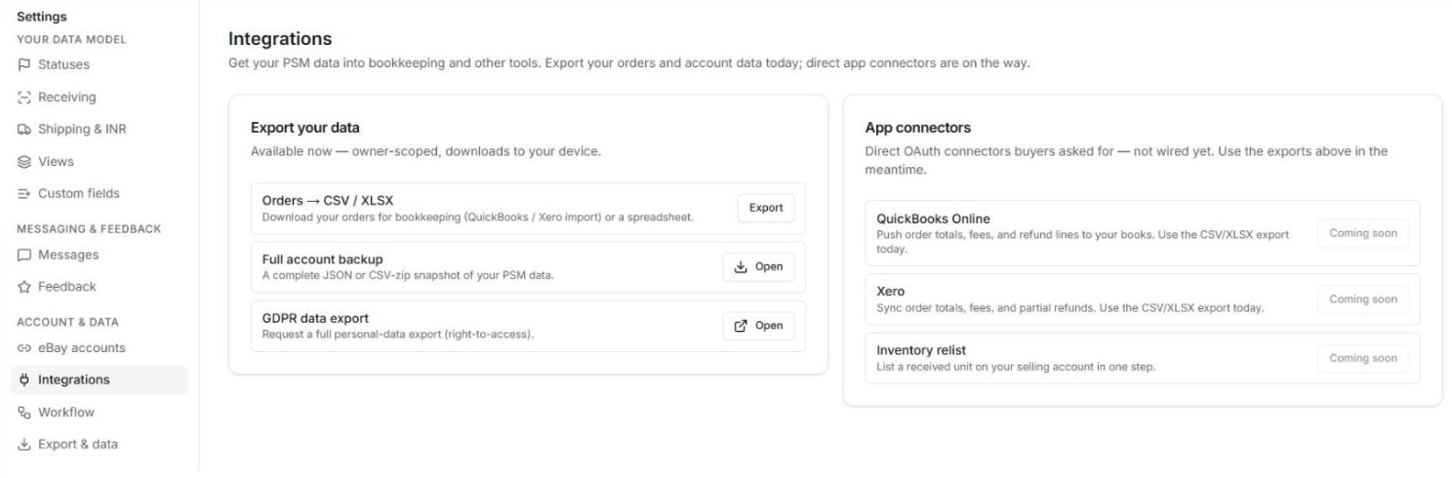Click the Messages chat bubble icon
This screenshot has width=1452, height=478.
[24, 256]
